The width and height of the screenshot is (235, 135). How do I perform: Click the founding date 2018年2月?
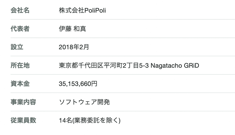pyautogui.click(x=74, y=47)
